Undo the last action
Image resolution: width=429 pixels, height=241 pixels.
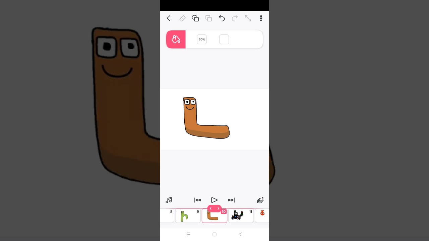[x=222, y=18]
